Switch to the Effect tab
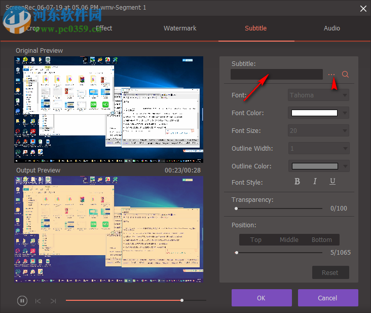371x313 pixels. 104,28
